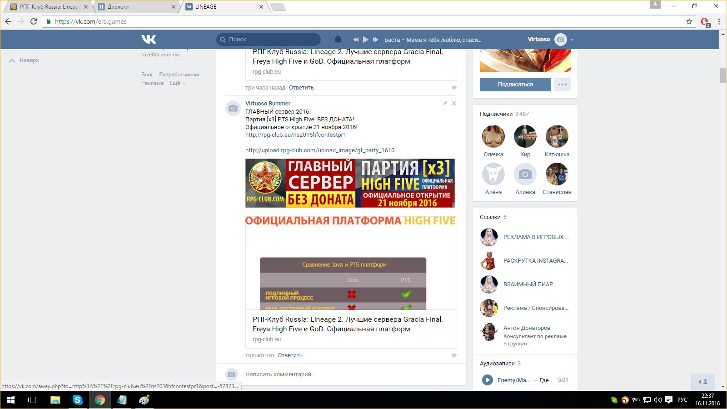Viewport: 727px width, 409px height.
Task: Skip to next track in header
Action: (375, 40)
